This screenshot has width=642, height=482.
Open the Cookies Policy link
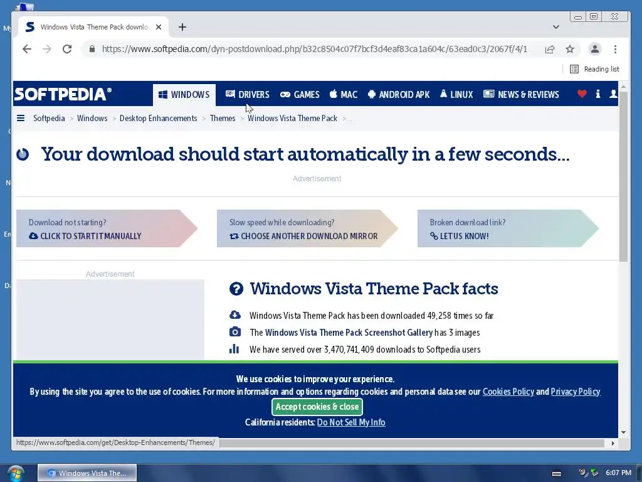(x=508, y=392)
